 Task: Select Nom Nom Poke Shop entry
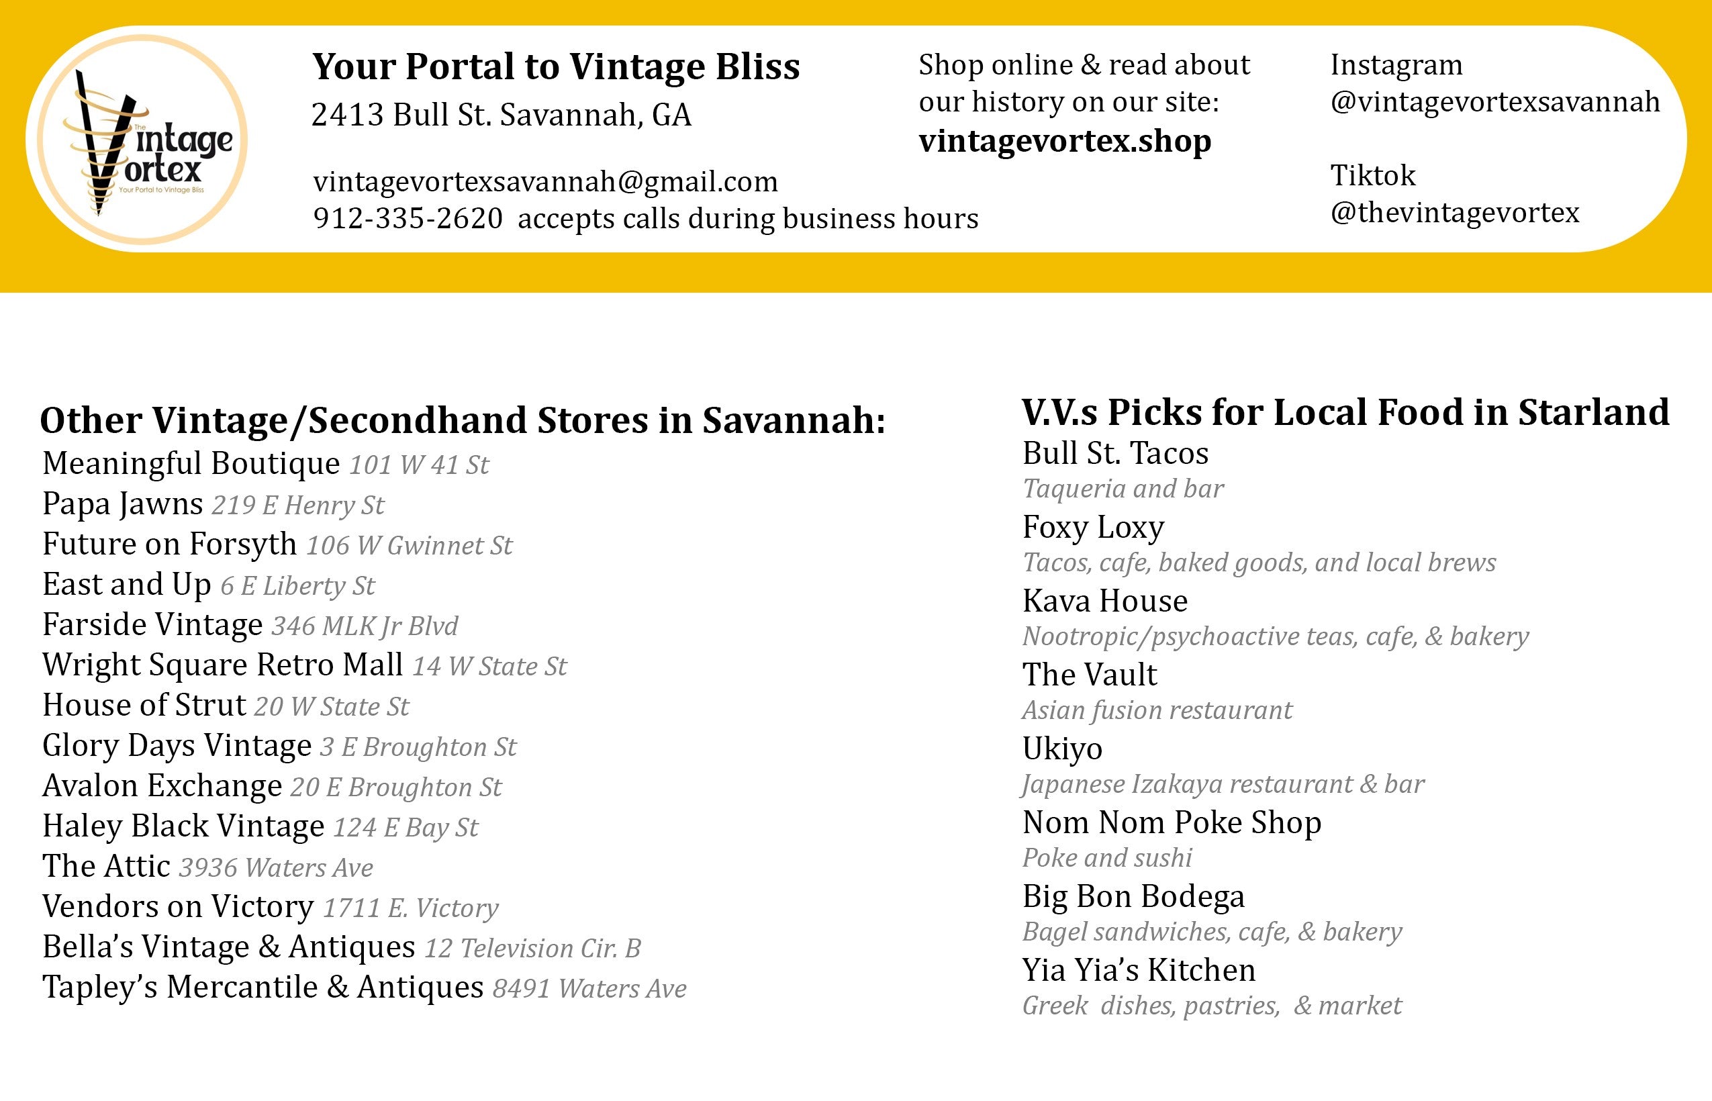[1172, 823]
